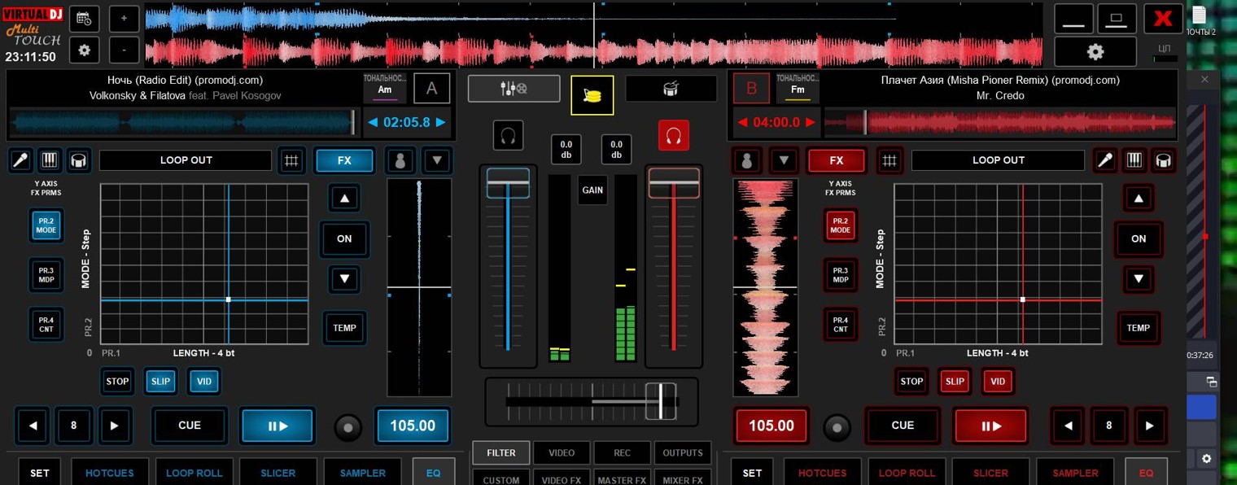Click CUE on left deck
Image resolution: width=1237 pixels, height=485 pixels.
(190, 426)
